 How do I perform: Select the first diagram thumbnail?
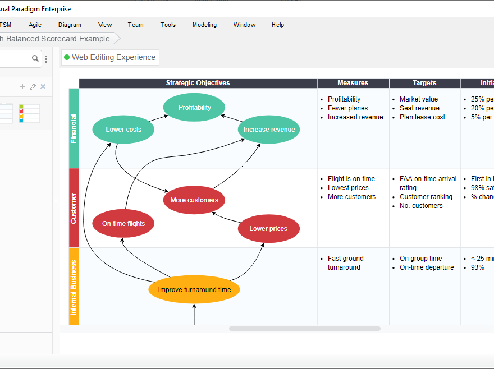(6, 113)
